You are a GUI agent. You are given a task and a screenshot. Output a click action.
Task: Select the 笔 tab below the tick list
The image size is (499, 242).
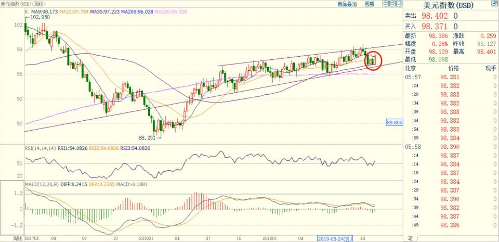pos(410,238)
